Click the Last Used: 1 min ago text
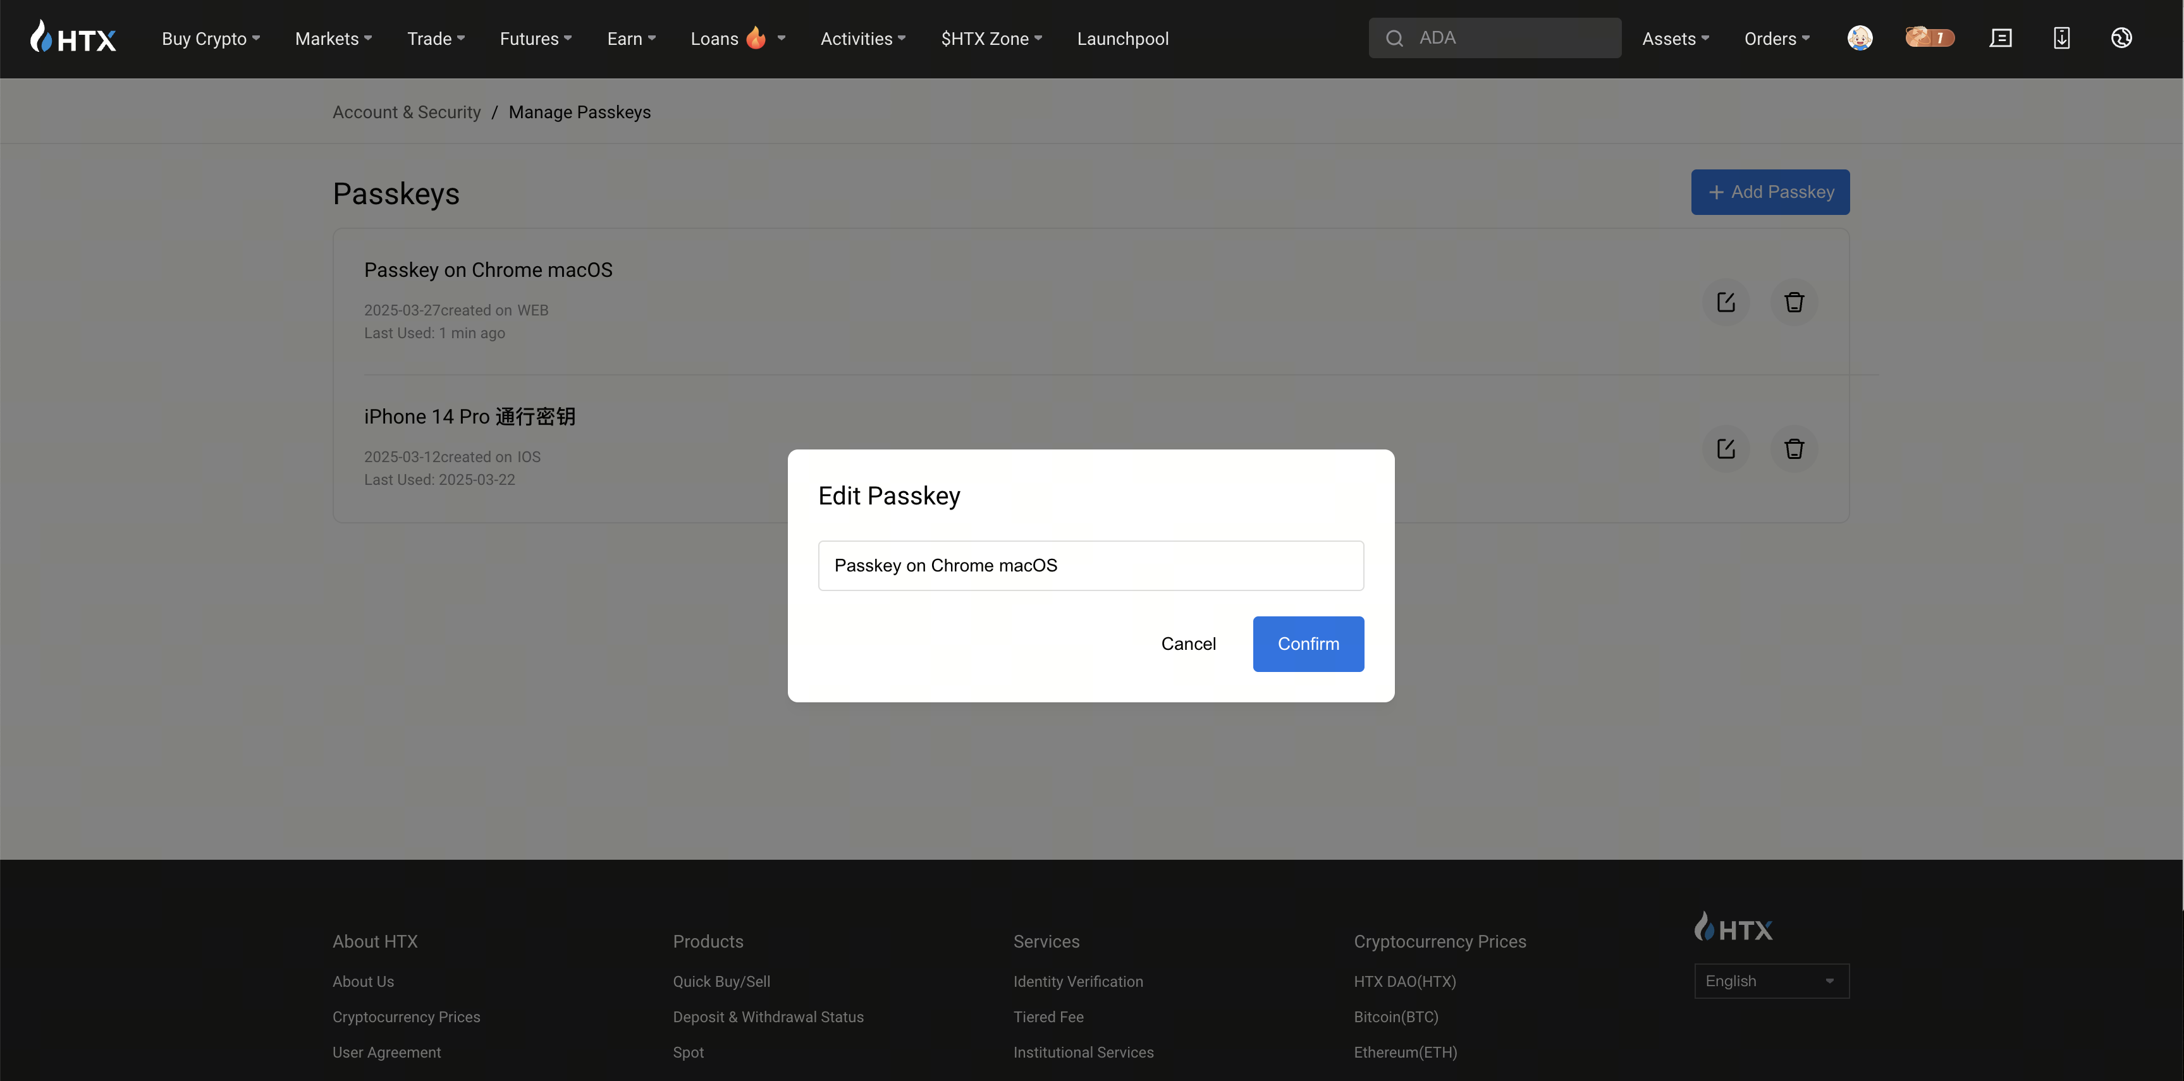This screenshot has height=1081, width=2184. click(434, 333)
